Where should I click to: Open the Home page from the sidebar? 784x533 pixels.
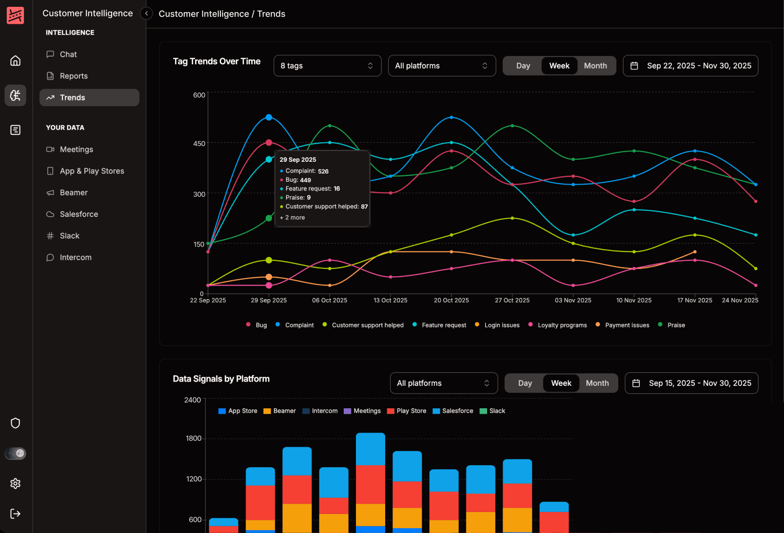click(15, 60)
